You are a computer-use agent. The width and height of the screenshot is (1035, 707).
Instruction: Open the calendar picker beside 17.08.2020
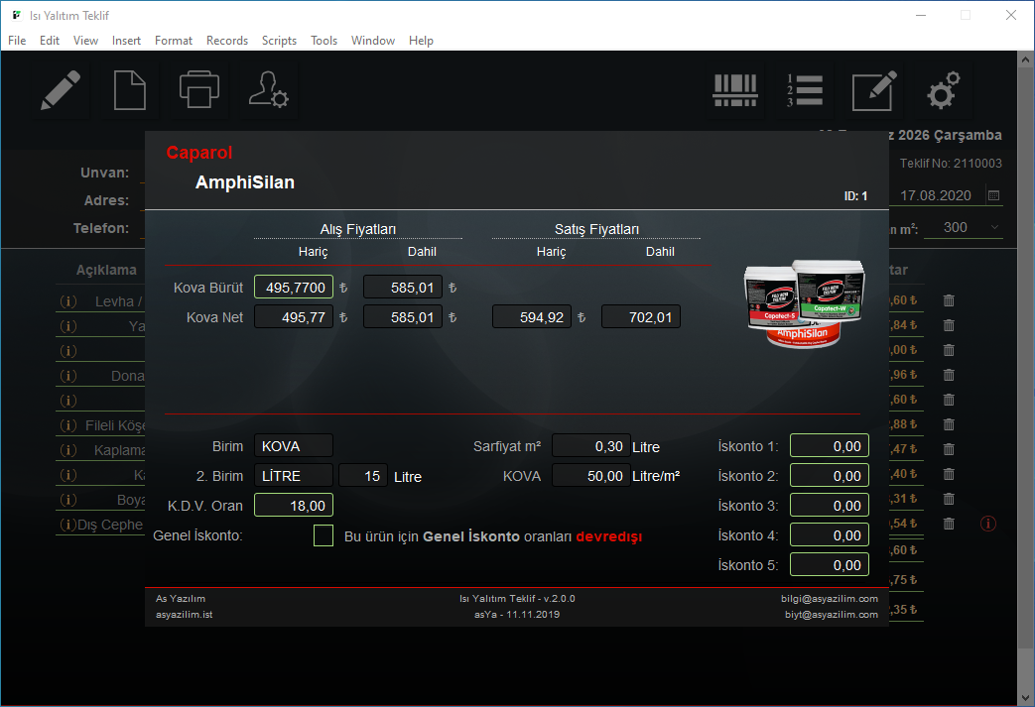tap(993, 195)
